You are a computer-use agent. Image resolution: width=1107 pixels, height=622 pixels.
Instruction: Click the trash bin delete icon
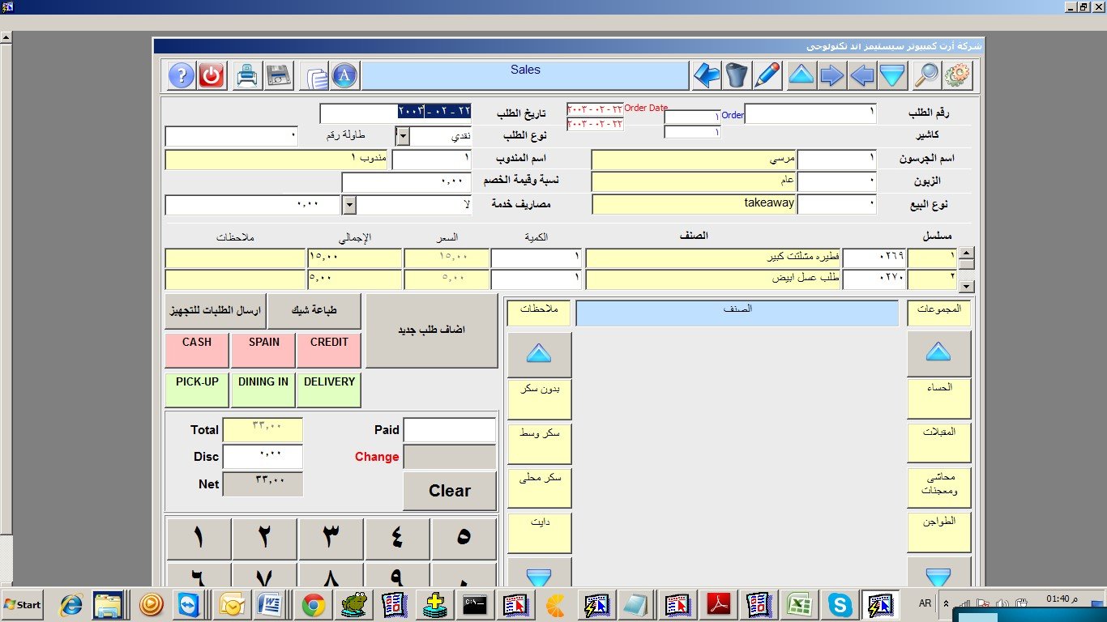pos(737,76)
